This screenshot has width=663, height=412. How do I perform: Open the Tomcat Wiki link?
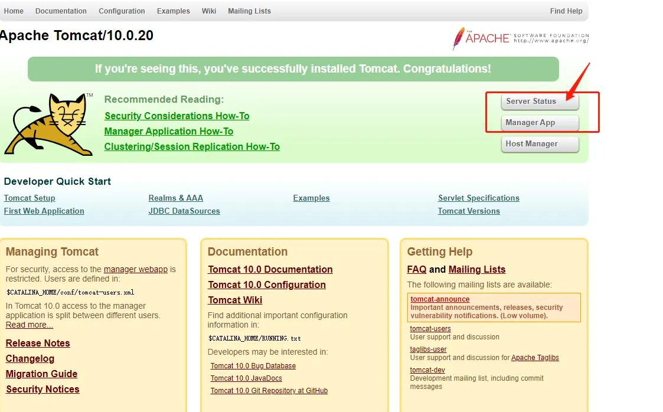(235, 300)
